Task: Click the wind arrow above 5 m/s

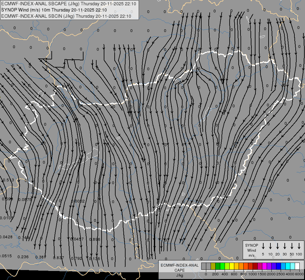Action: coord(263,246)
